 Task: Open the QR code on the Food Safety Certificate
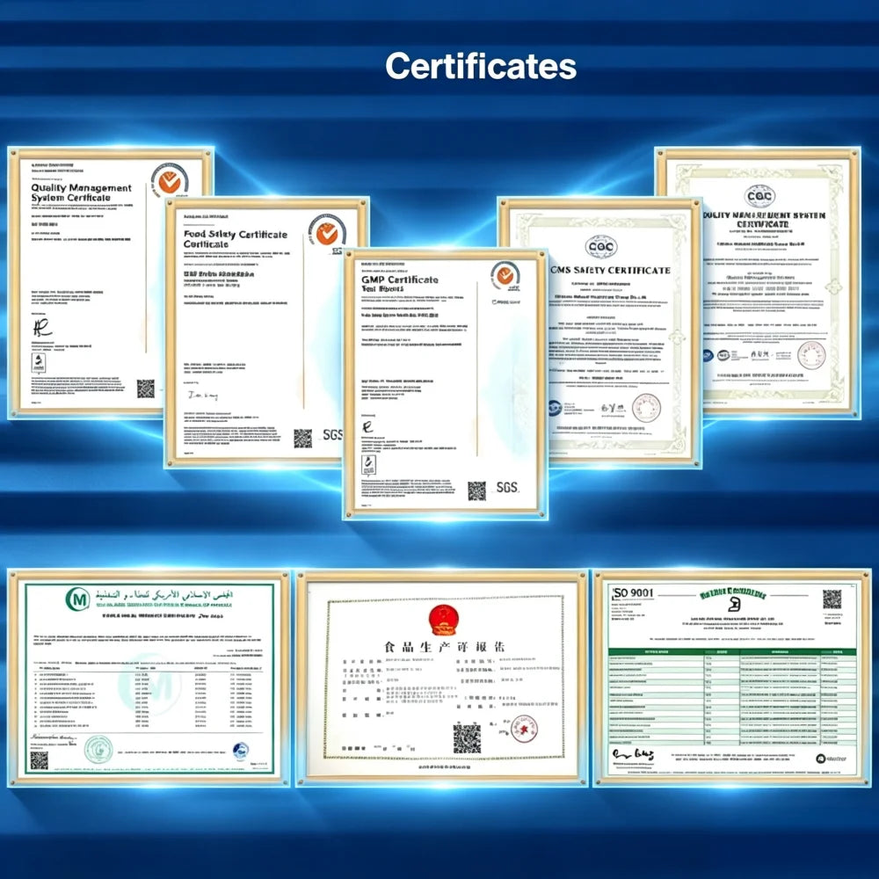(302, 439)
